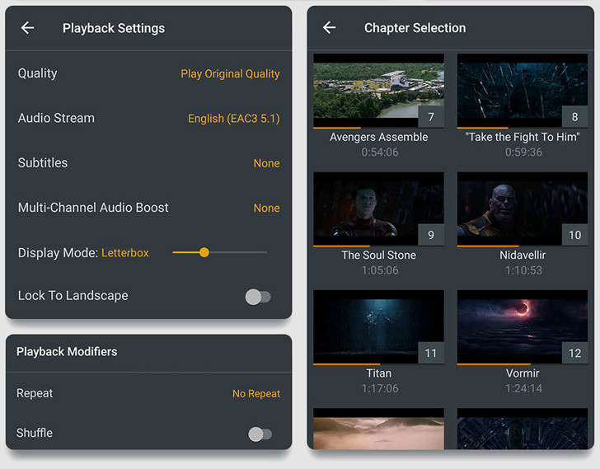Select the misty landscape chapter thumbnail at bottom

pyautogui.click(x=378, y=429)
